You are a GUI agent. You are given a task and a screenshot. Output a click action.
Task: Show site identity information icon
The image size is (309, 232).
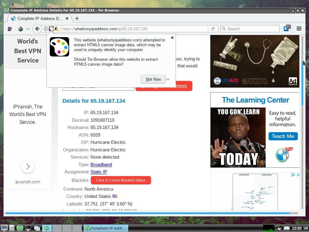tap(45, 29)
